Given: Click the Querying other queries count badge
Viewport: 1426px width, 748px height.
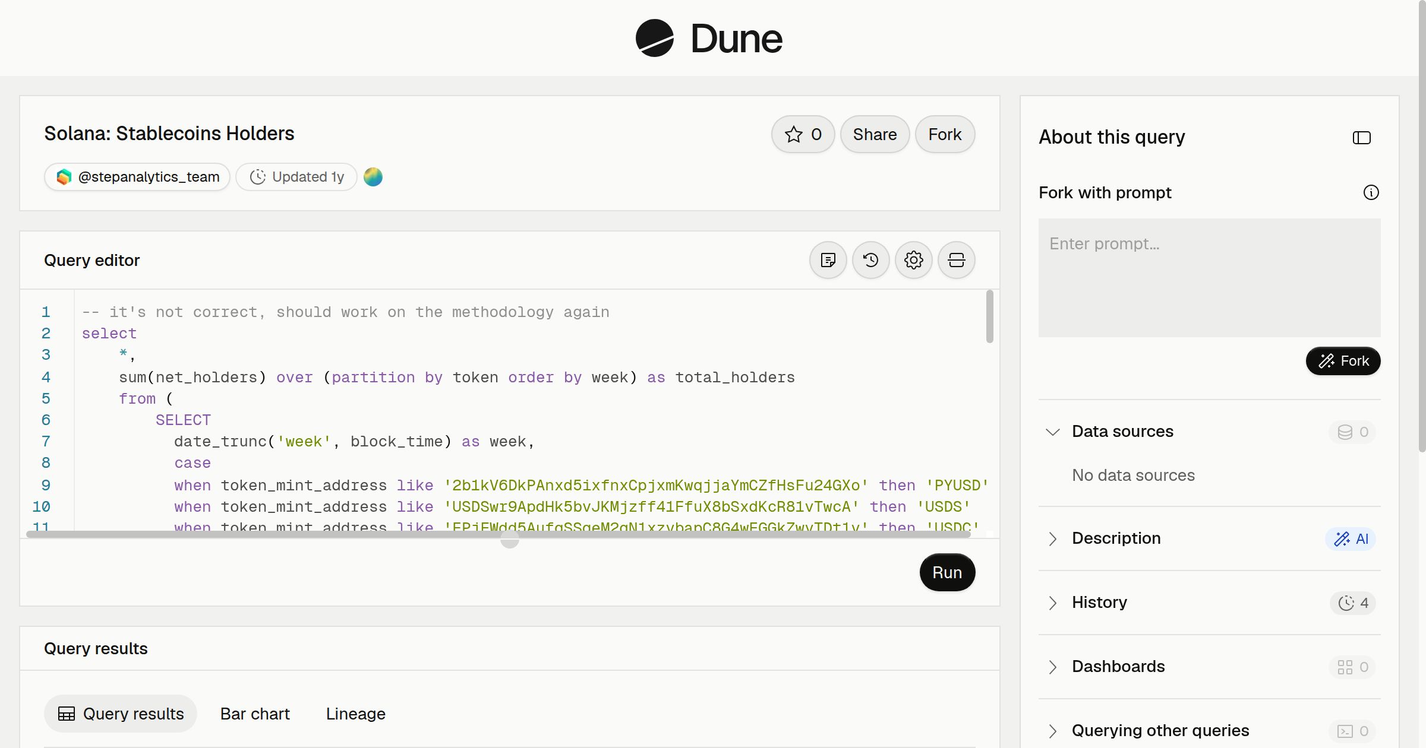Looking at the screenshot, I should 1352,731.
